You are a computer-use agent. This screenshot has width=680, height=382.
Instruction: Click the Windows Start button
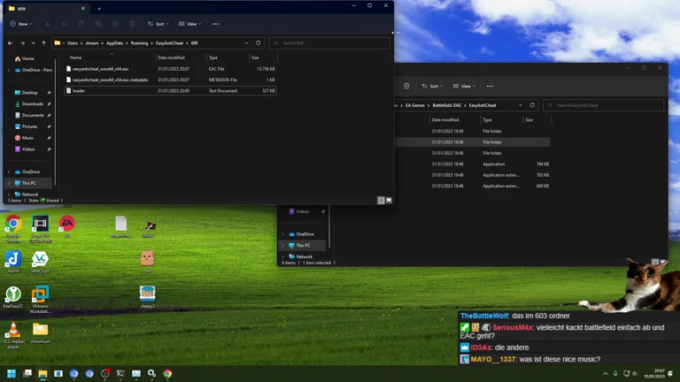pos(12,374)
